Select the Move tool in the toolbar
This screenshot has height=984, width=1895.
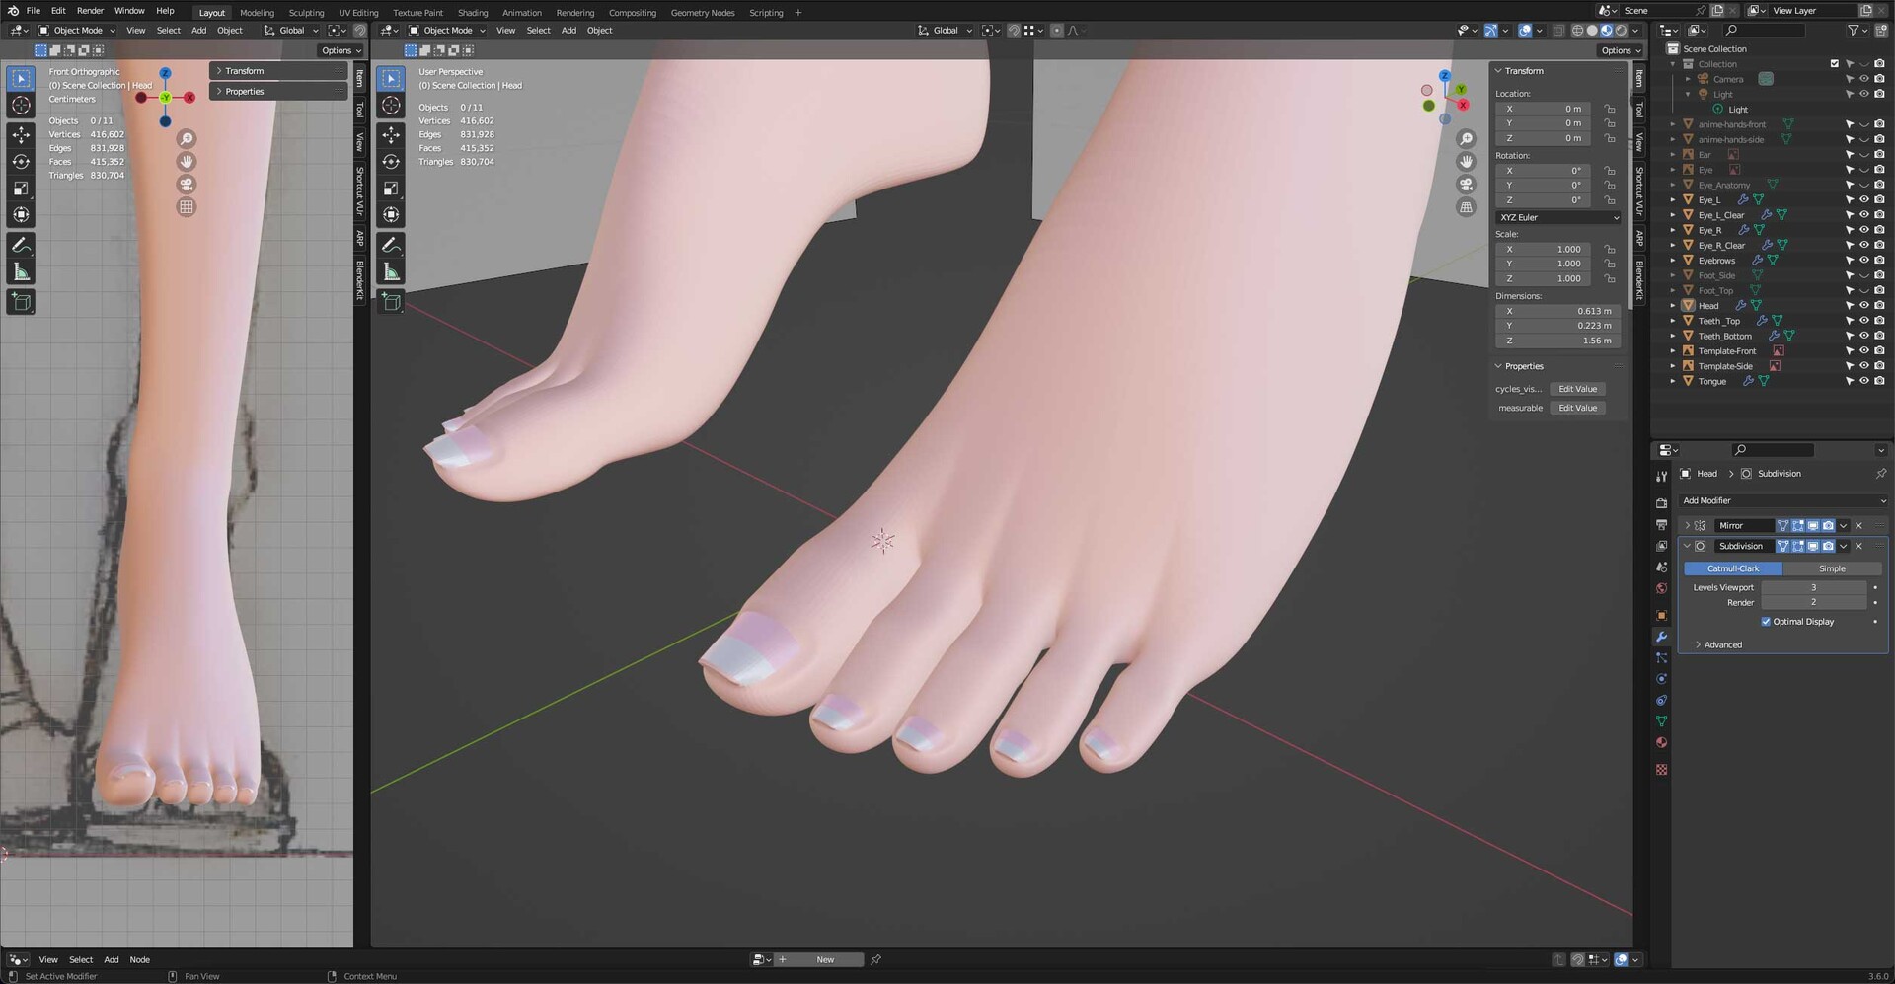coord(21,134)
